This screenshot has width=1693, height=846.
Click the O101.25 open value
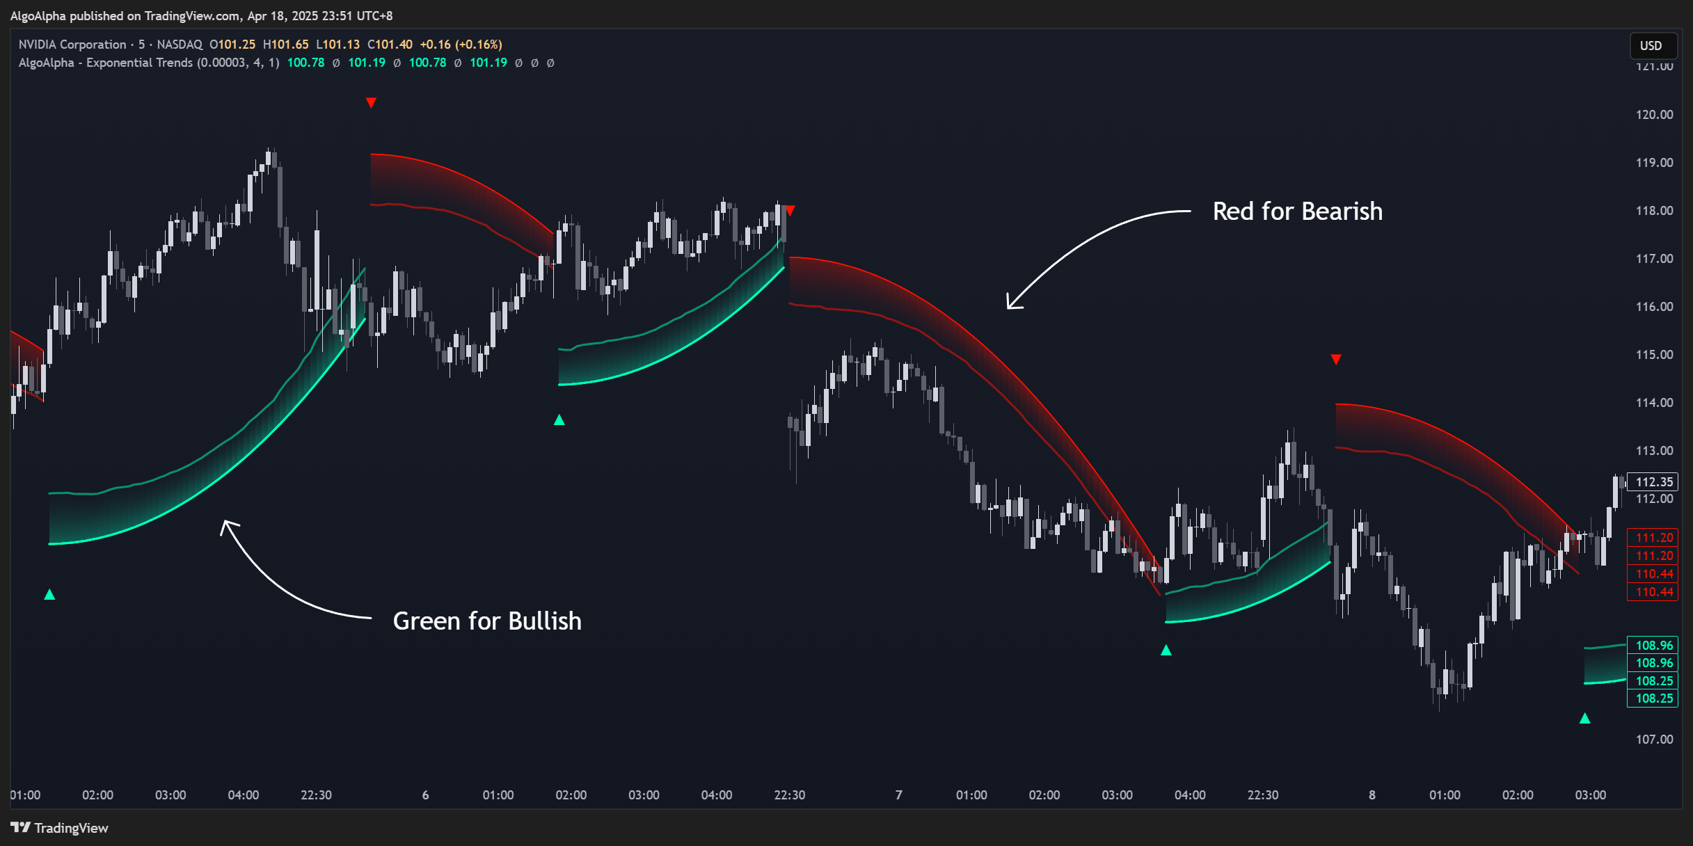point(232,44)
